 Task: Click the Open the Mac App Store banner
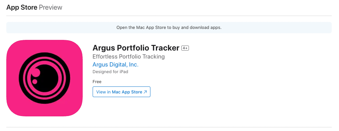(x=169, y=28)
